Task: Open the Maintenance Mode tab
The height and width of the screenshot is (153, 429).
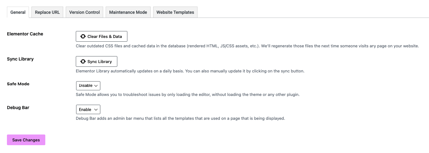Action: click(x=128, y=12)
